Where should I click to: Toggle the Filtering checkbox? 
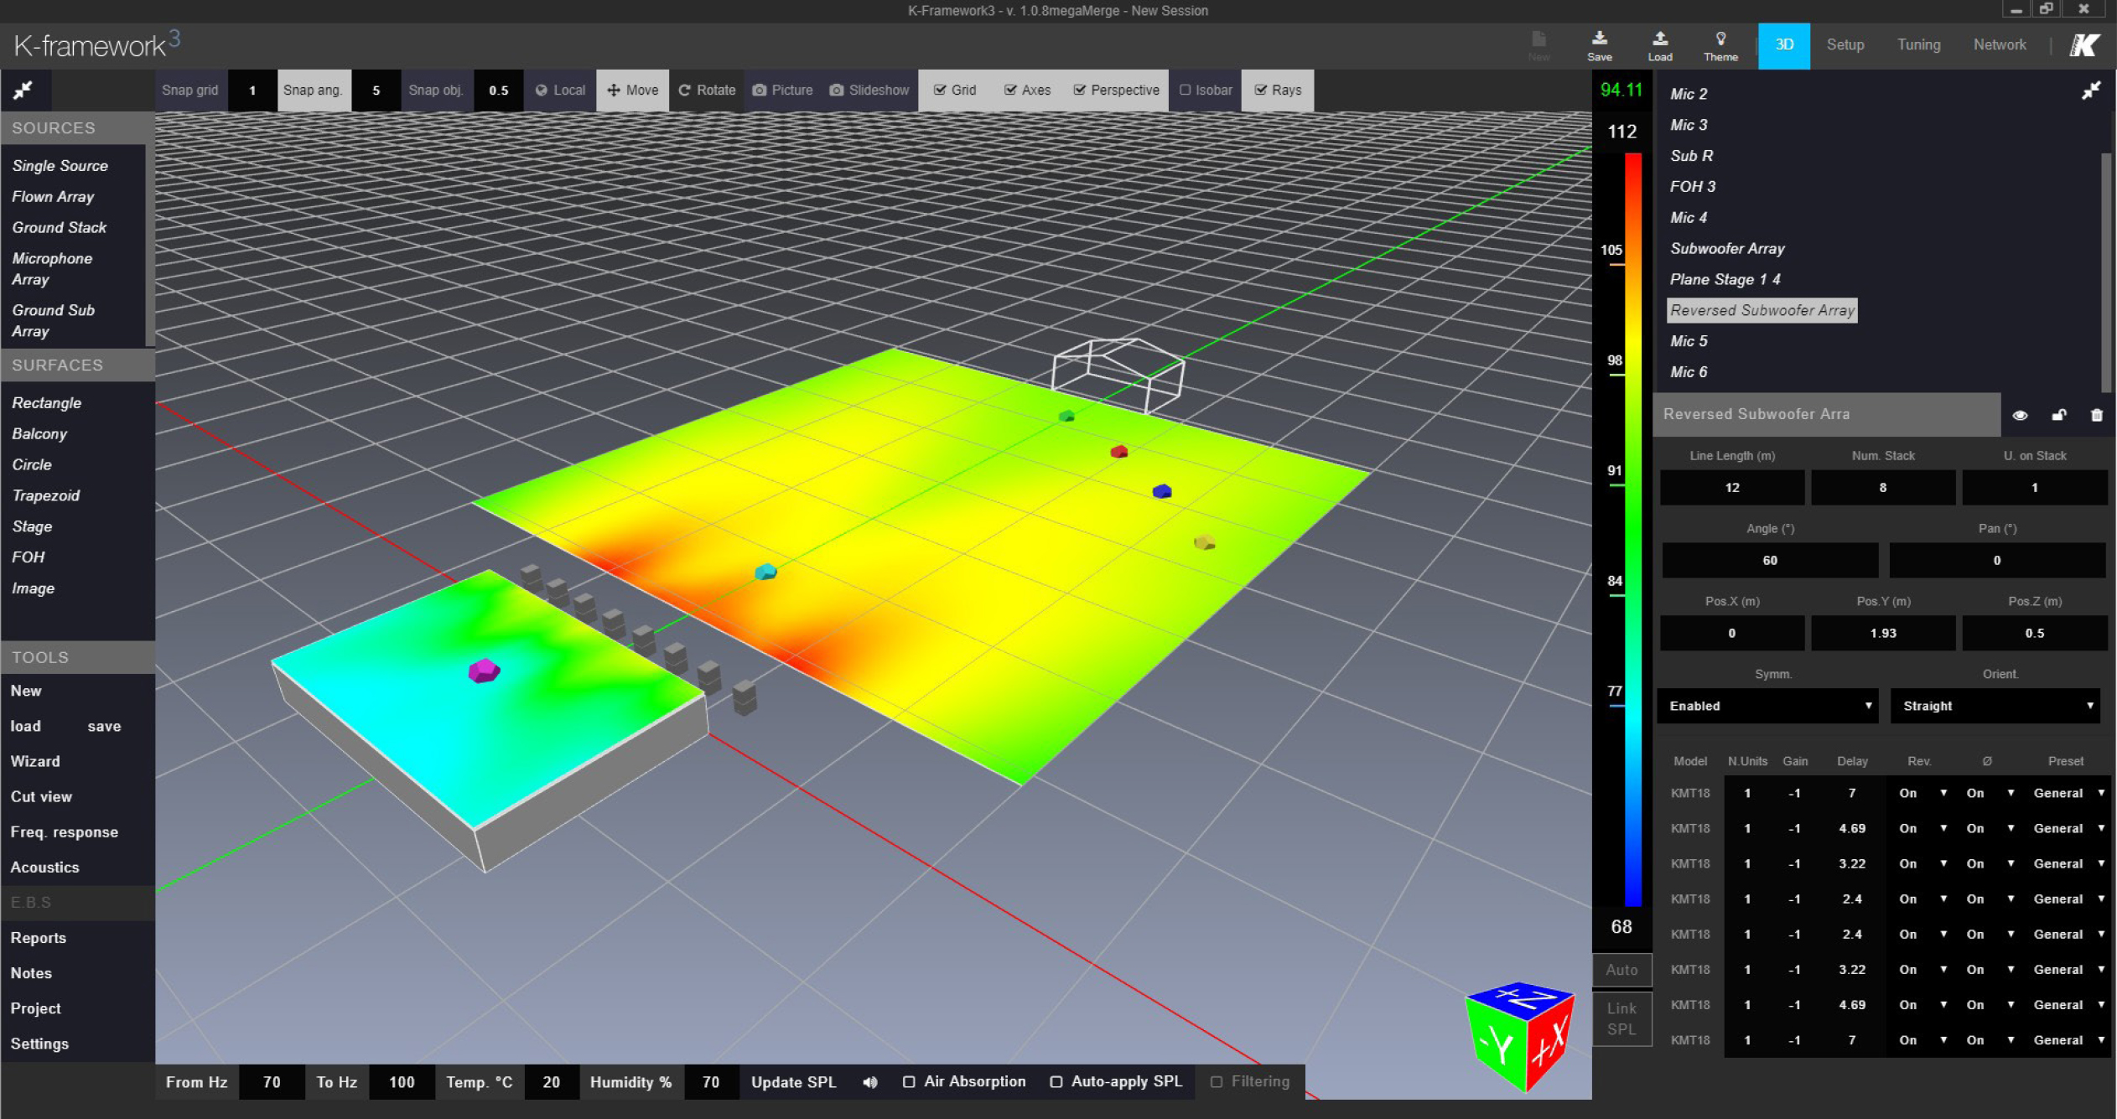(1217, 1082)
